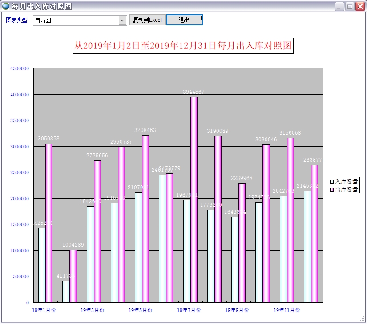Click the resize grip at window corner
Screen dimensions: 367x324
(363, 319)
